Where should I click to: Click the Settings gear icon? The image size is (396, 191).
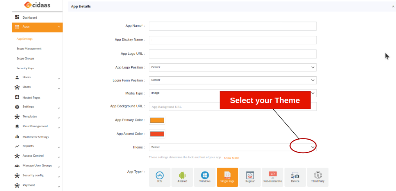tap(17, 107)
